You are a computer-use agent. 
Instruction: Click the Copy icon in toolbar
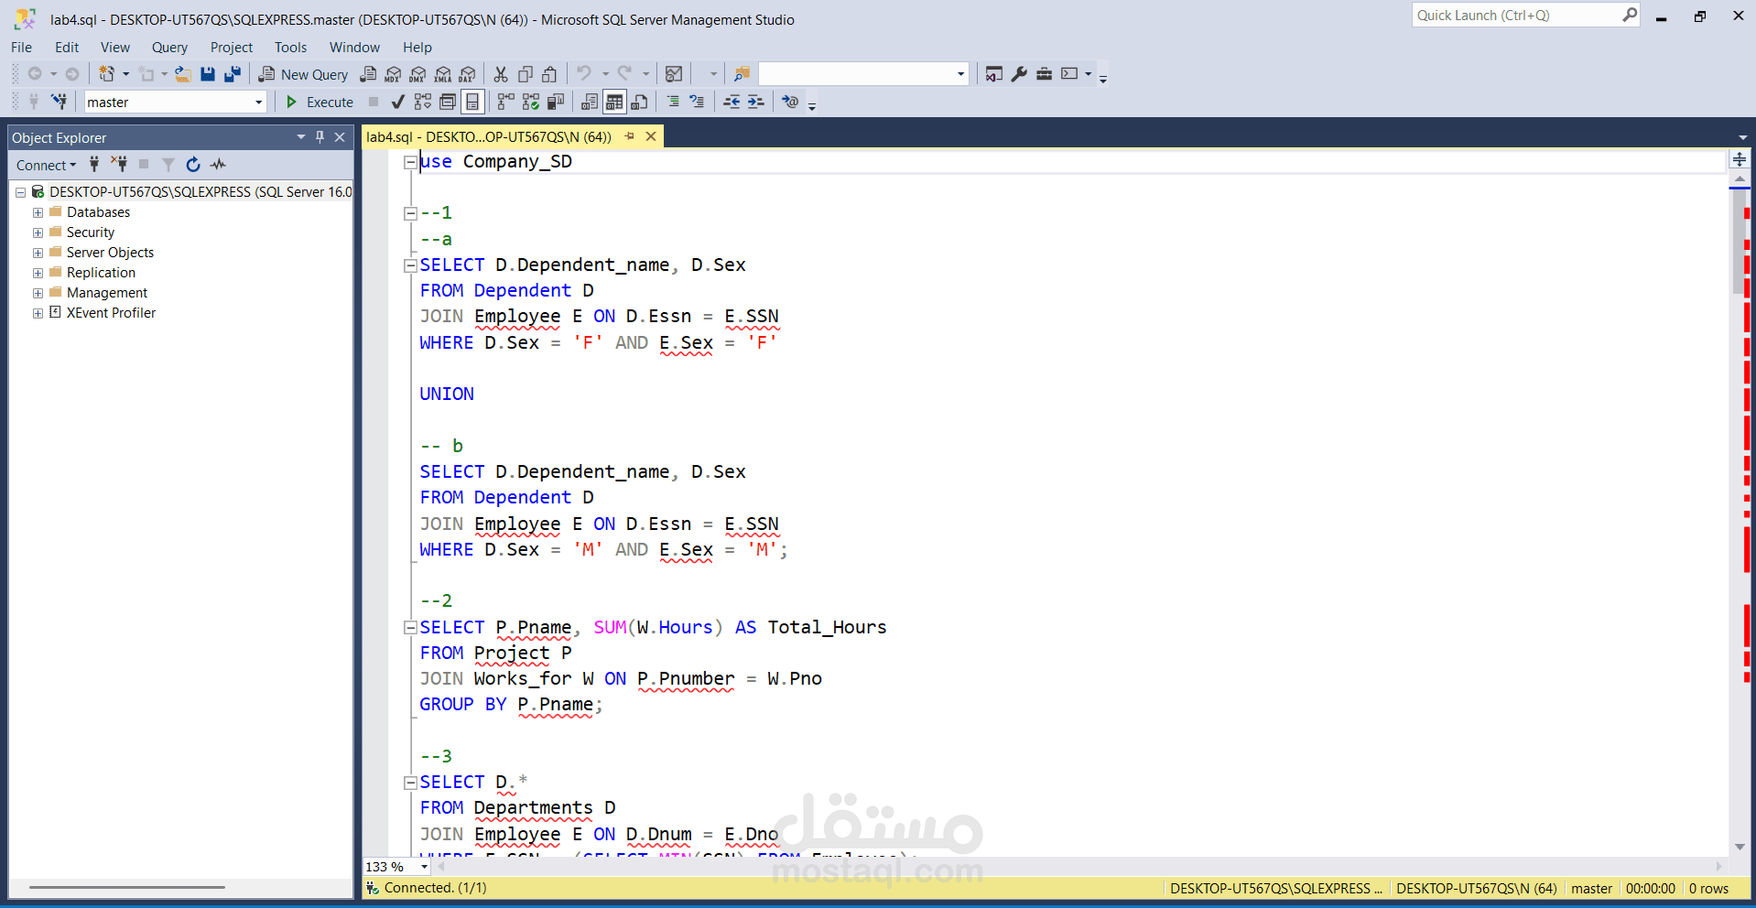526,74
